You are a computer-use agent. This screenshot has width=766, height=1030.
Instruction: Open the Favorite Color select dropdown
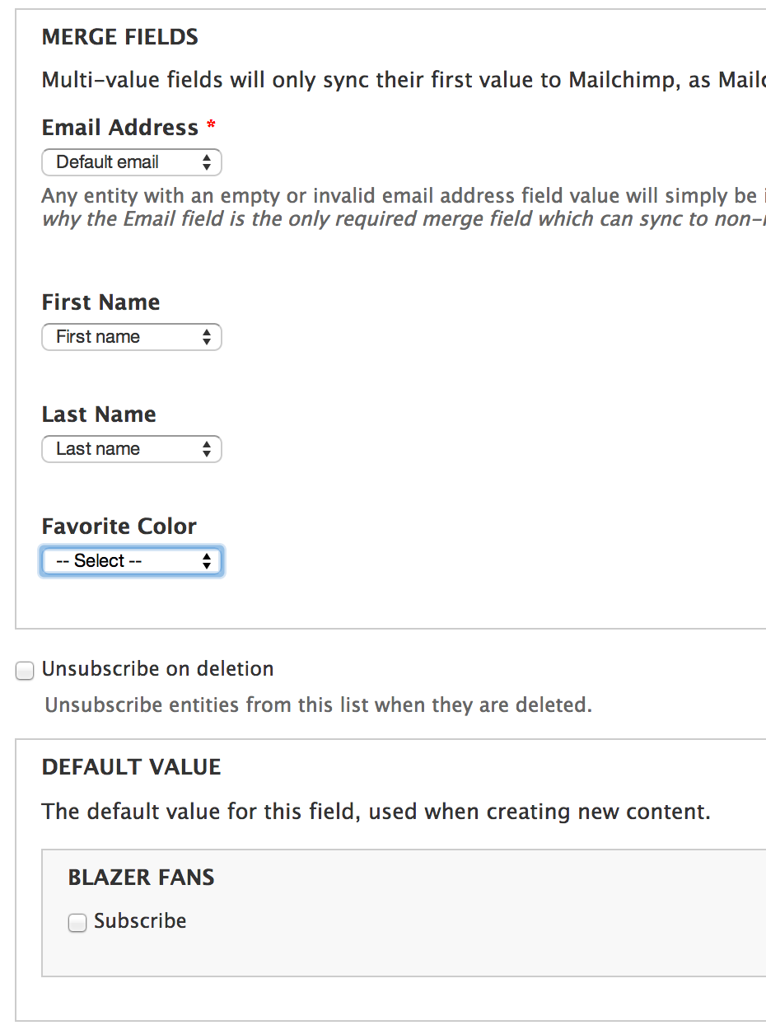pos(131,561)
